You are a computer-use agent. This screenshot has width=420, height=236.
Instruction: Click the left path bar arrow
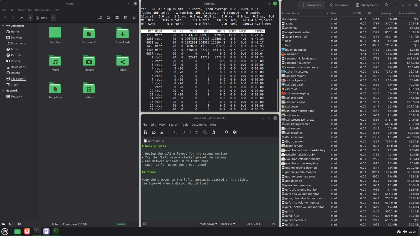[x=30, y=18]
